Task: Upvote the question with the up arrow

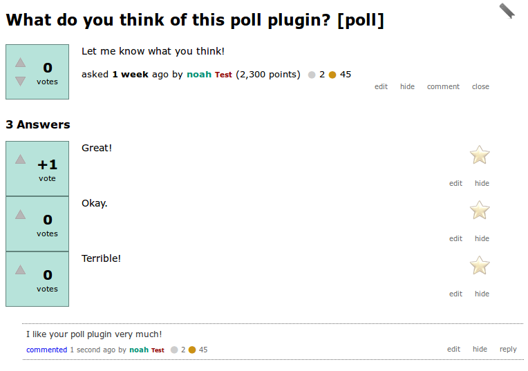Action: coord(21,63)
